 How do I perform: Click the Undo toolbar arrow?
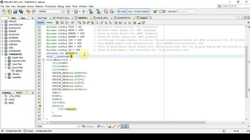28,11
